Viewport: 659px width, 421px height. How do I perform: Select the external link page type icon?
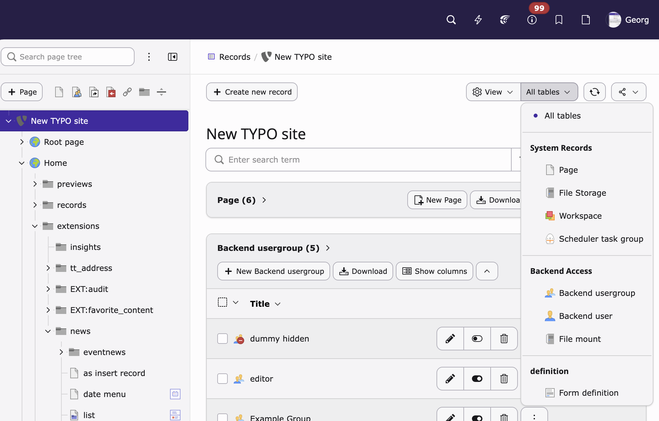coord(127,92)
